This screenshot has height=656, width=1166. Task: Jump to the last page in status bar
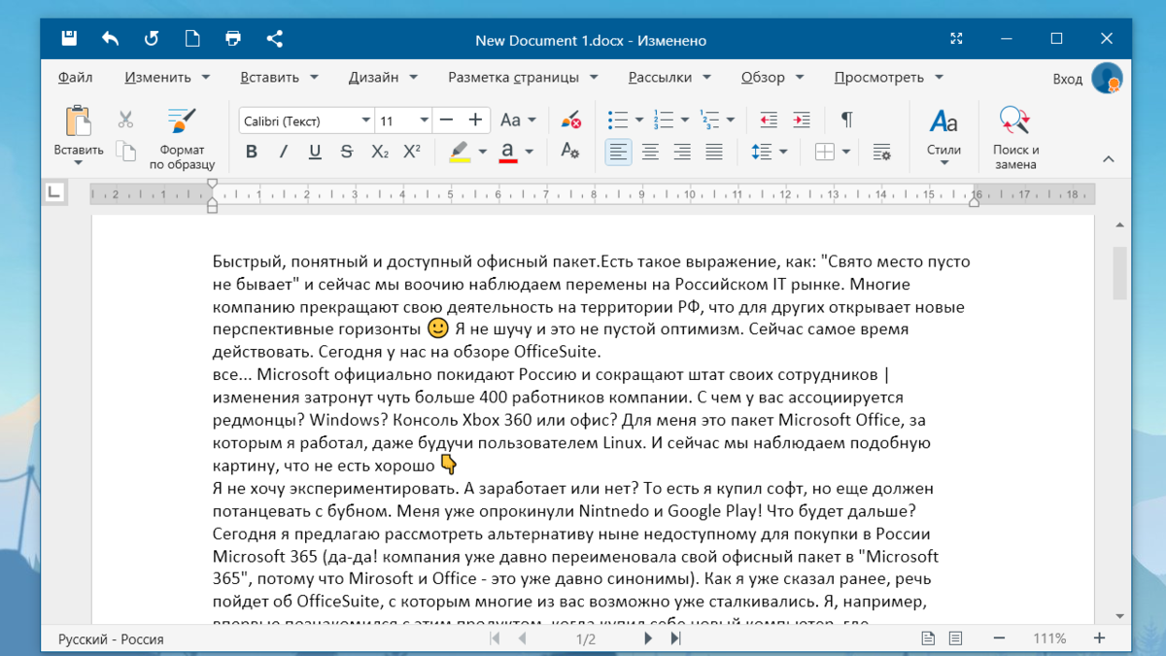tap(675, 639)
